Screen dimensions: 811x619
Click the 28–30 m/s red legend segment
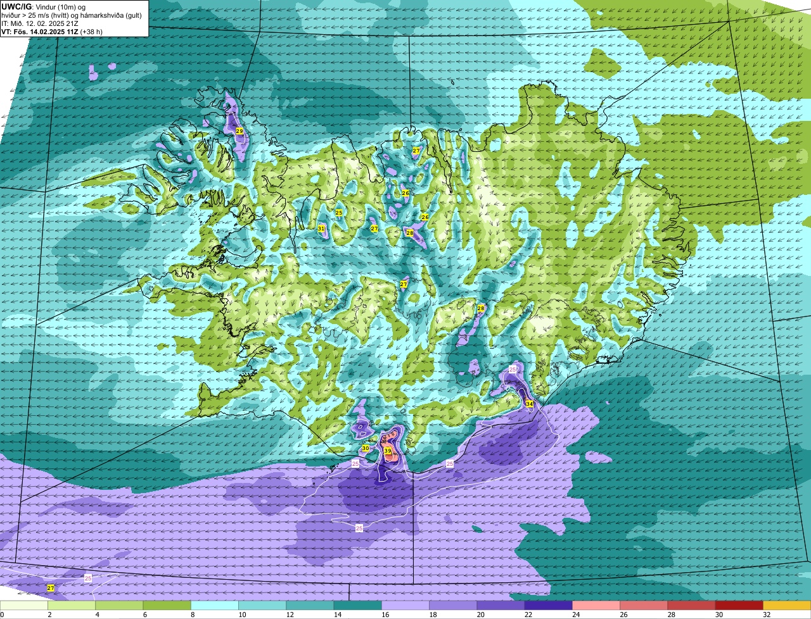coord(691,606)
